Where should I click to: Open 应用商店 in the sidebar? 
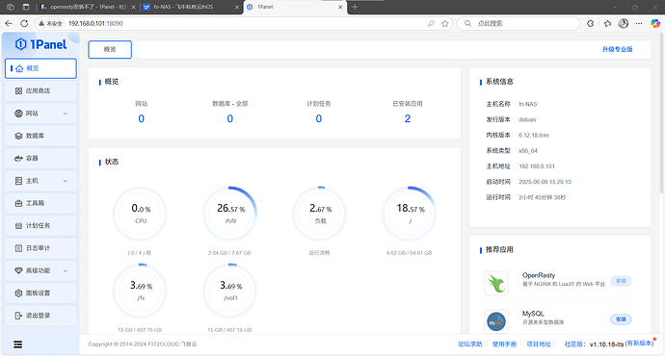pos(40,91)
